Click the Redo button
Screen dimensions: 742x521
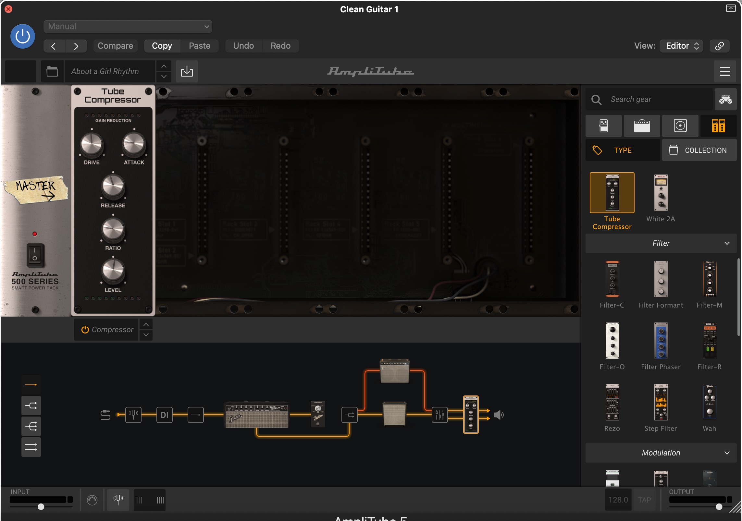coord(280,46)
